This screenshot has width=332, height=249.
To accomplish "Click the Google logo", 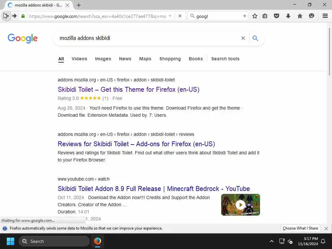I will click(x=23, y=38).
